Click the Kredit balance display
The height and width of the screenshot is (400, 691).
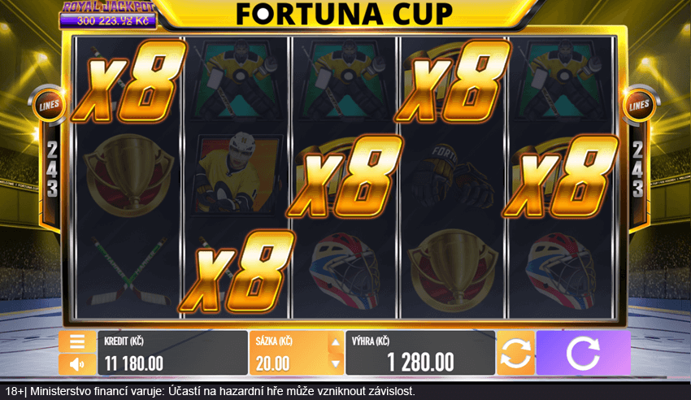point(172,353)
